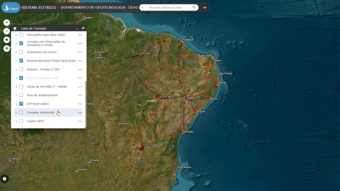
Task: Check the Instalações das Usinas layer
Action: coord(21,52)
